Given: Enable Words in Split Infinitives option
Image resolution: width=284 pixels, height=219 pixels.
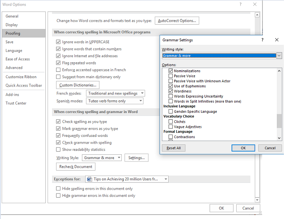Looking at the screenshot, I should pos(171,101).
